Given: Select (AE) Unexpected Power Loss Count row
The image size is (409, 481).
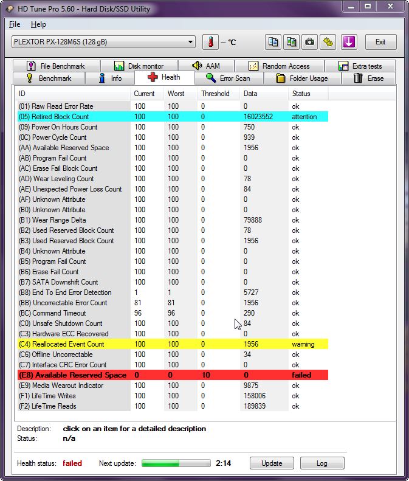Looking at the screenshot, I should pyautogui.click(x=173, y=189).
